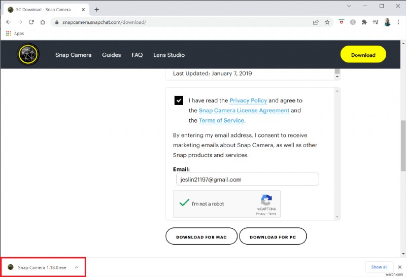Click the license box scroll down arrow

[337, 77]
